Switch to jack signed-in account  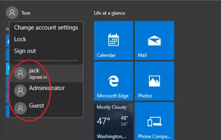(46, 73)
